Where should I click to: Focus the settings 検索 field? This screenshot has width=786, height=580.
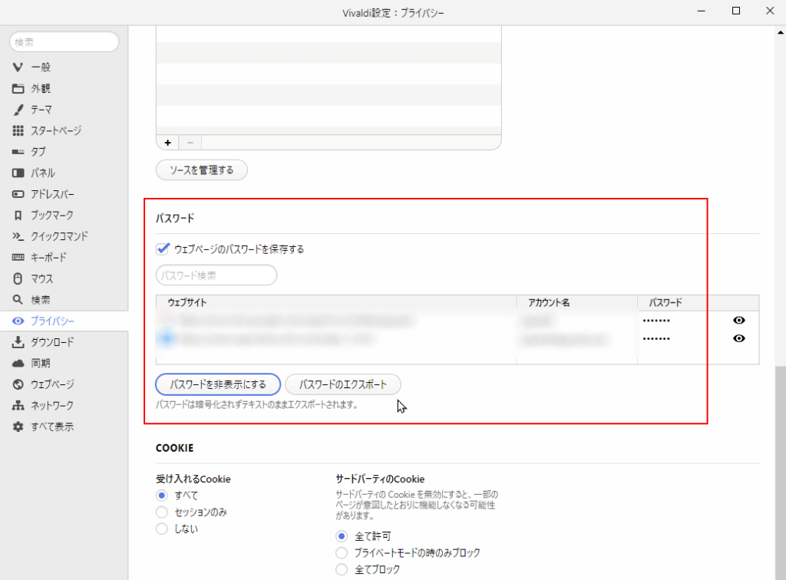click(x=64, y=42)
